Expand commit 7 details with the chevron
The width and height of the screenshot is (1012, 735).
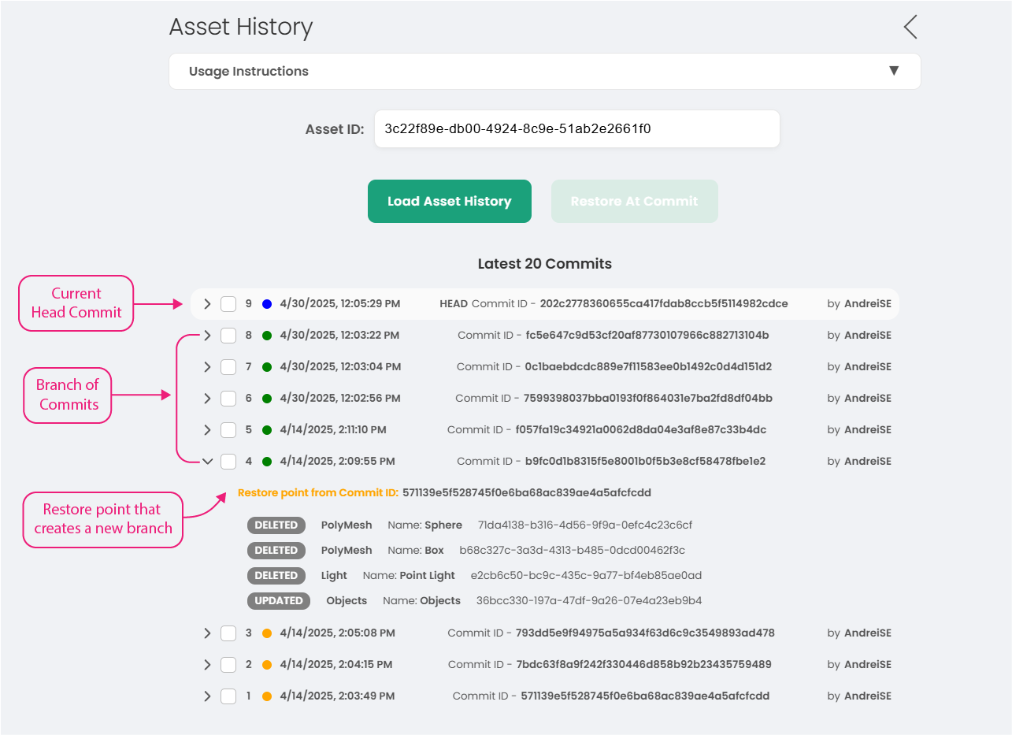coord(208,367)
